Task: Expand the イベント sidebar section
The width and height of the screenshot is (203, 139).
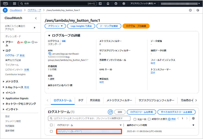Action: tap(3, 93)
